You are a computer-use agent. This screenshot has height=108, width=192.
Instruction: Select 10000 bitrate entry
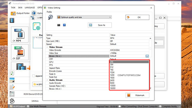pyautogui.click(x=129, y=85)
